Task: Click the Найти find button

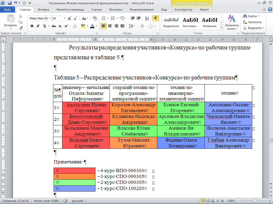Action: pos(251,16)
